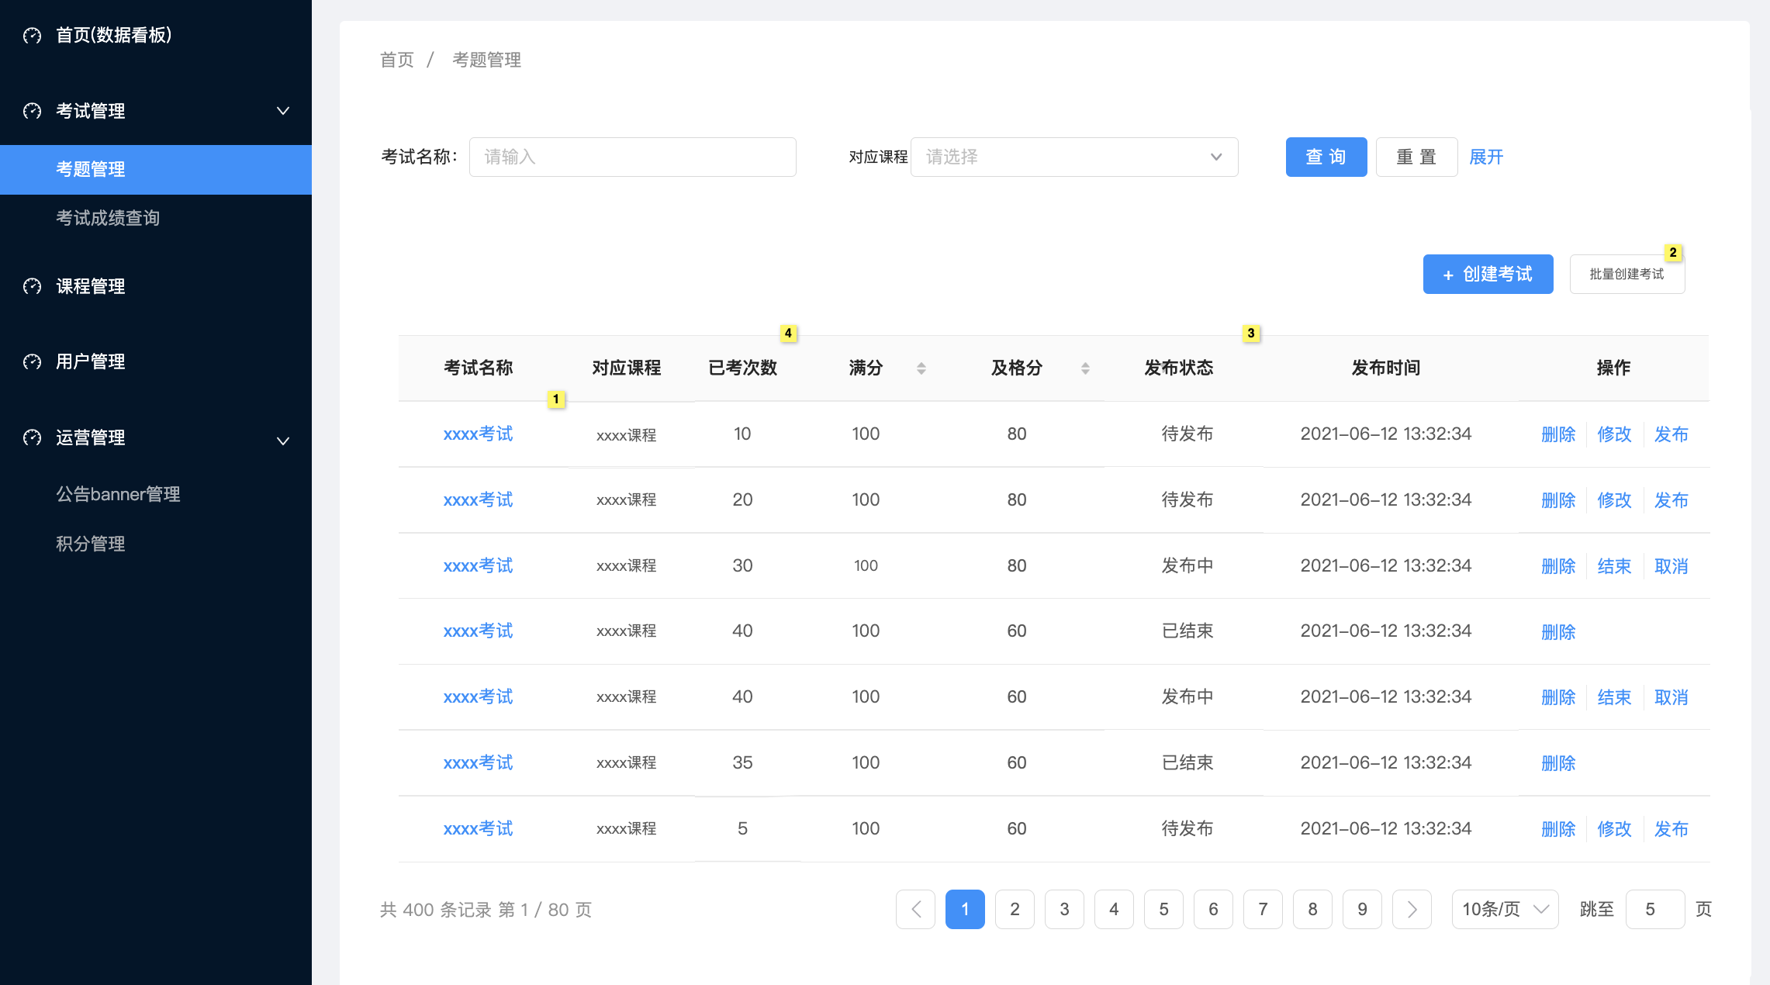This screenshot has width=1770, height=985.
Task: Click the 发布状态 column header
Action: tap(1179, 368)
